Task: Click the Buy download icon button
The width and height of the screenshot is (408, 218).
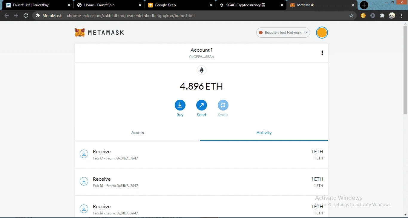Action: 180,105
